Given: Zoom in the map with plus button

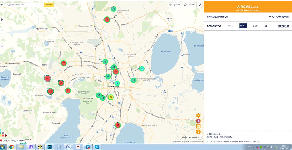Looking at the screenshot, I should [x=2, y=20].
